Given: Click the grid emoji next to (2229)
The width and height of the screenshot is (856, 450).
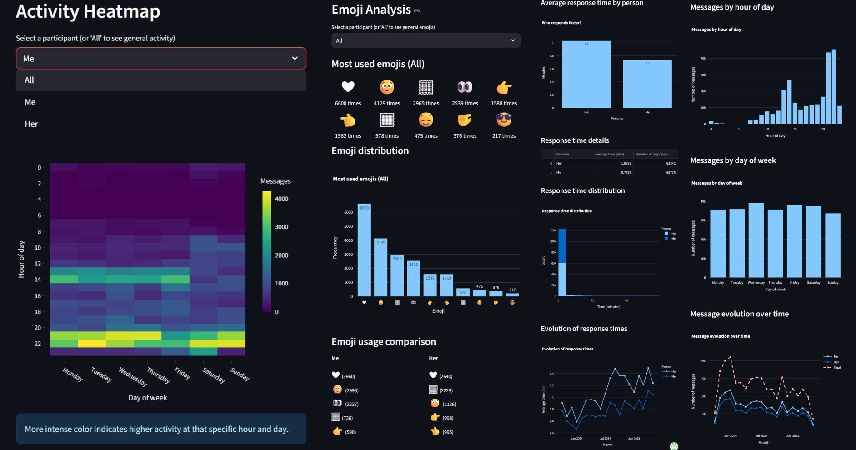Looking at the screenshot, I should 433,389.
